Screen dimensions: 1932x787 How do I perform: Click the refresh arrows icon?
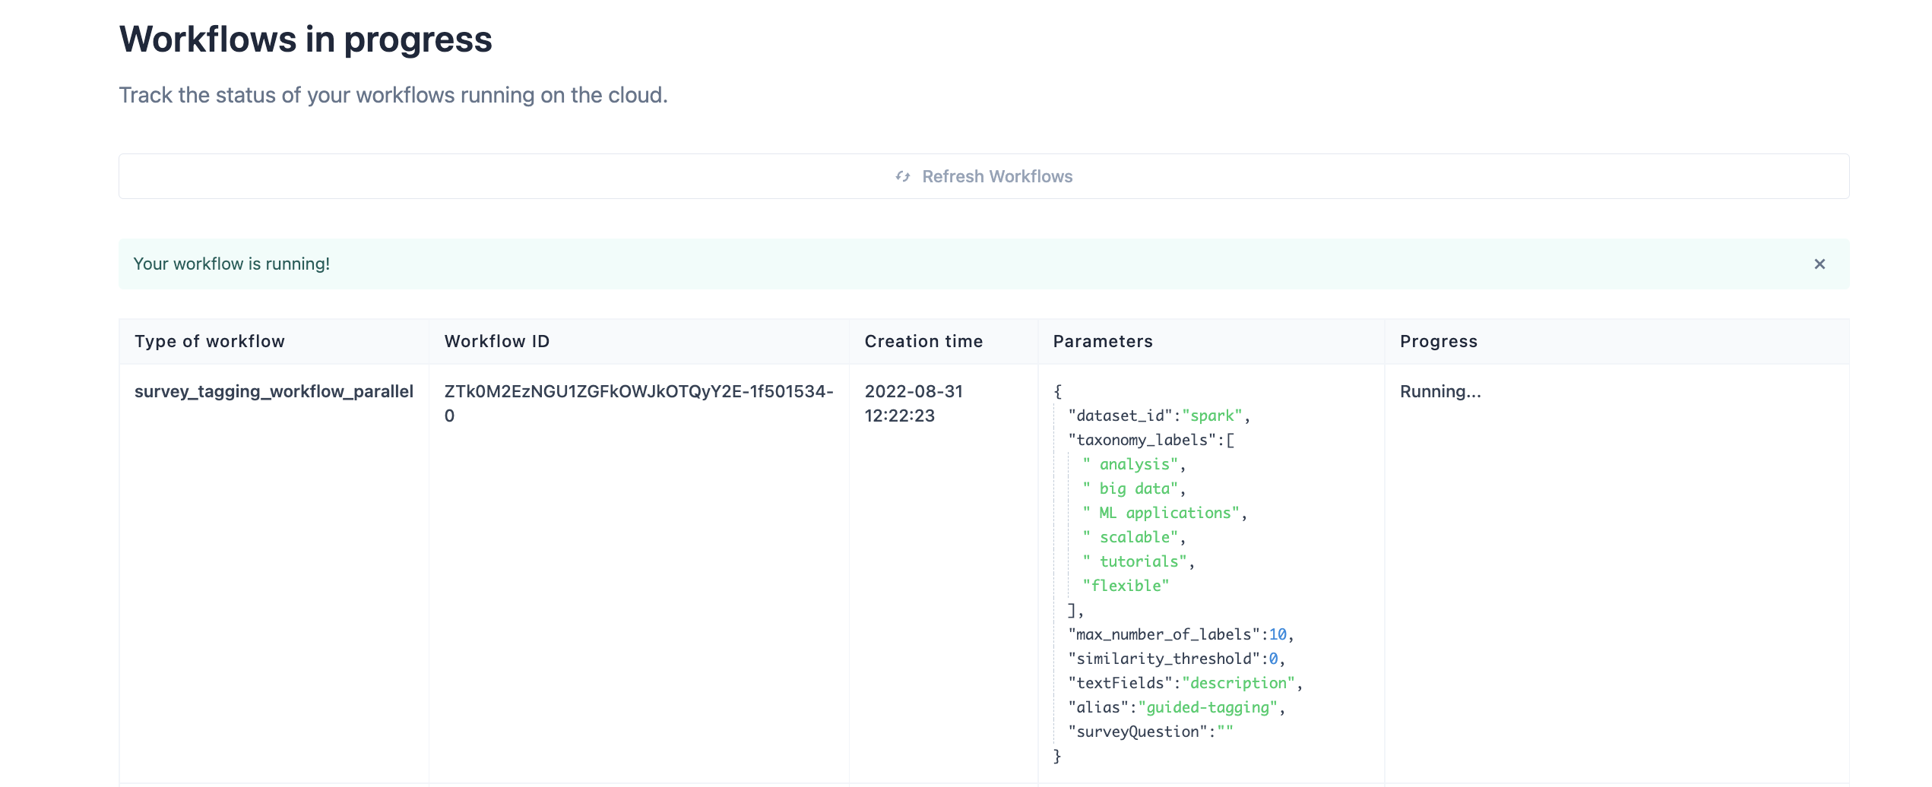click(903, 176)
